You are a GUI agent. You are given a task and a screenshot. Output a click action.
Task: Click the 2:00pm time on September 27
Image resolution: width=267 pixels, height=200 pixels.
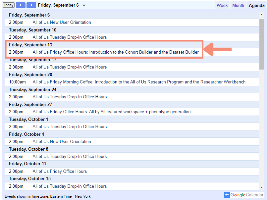(x=16, y=112)
